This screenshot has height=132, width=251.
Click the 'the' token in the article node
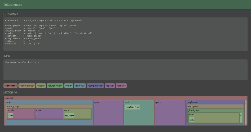tap(11, 115)
